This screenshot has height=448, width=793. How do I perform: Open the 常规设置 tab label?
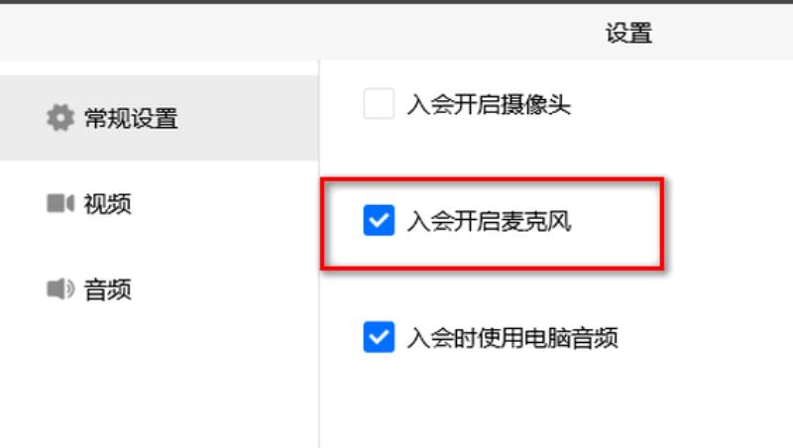[x=131, y=118]
